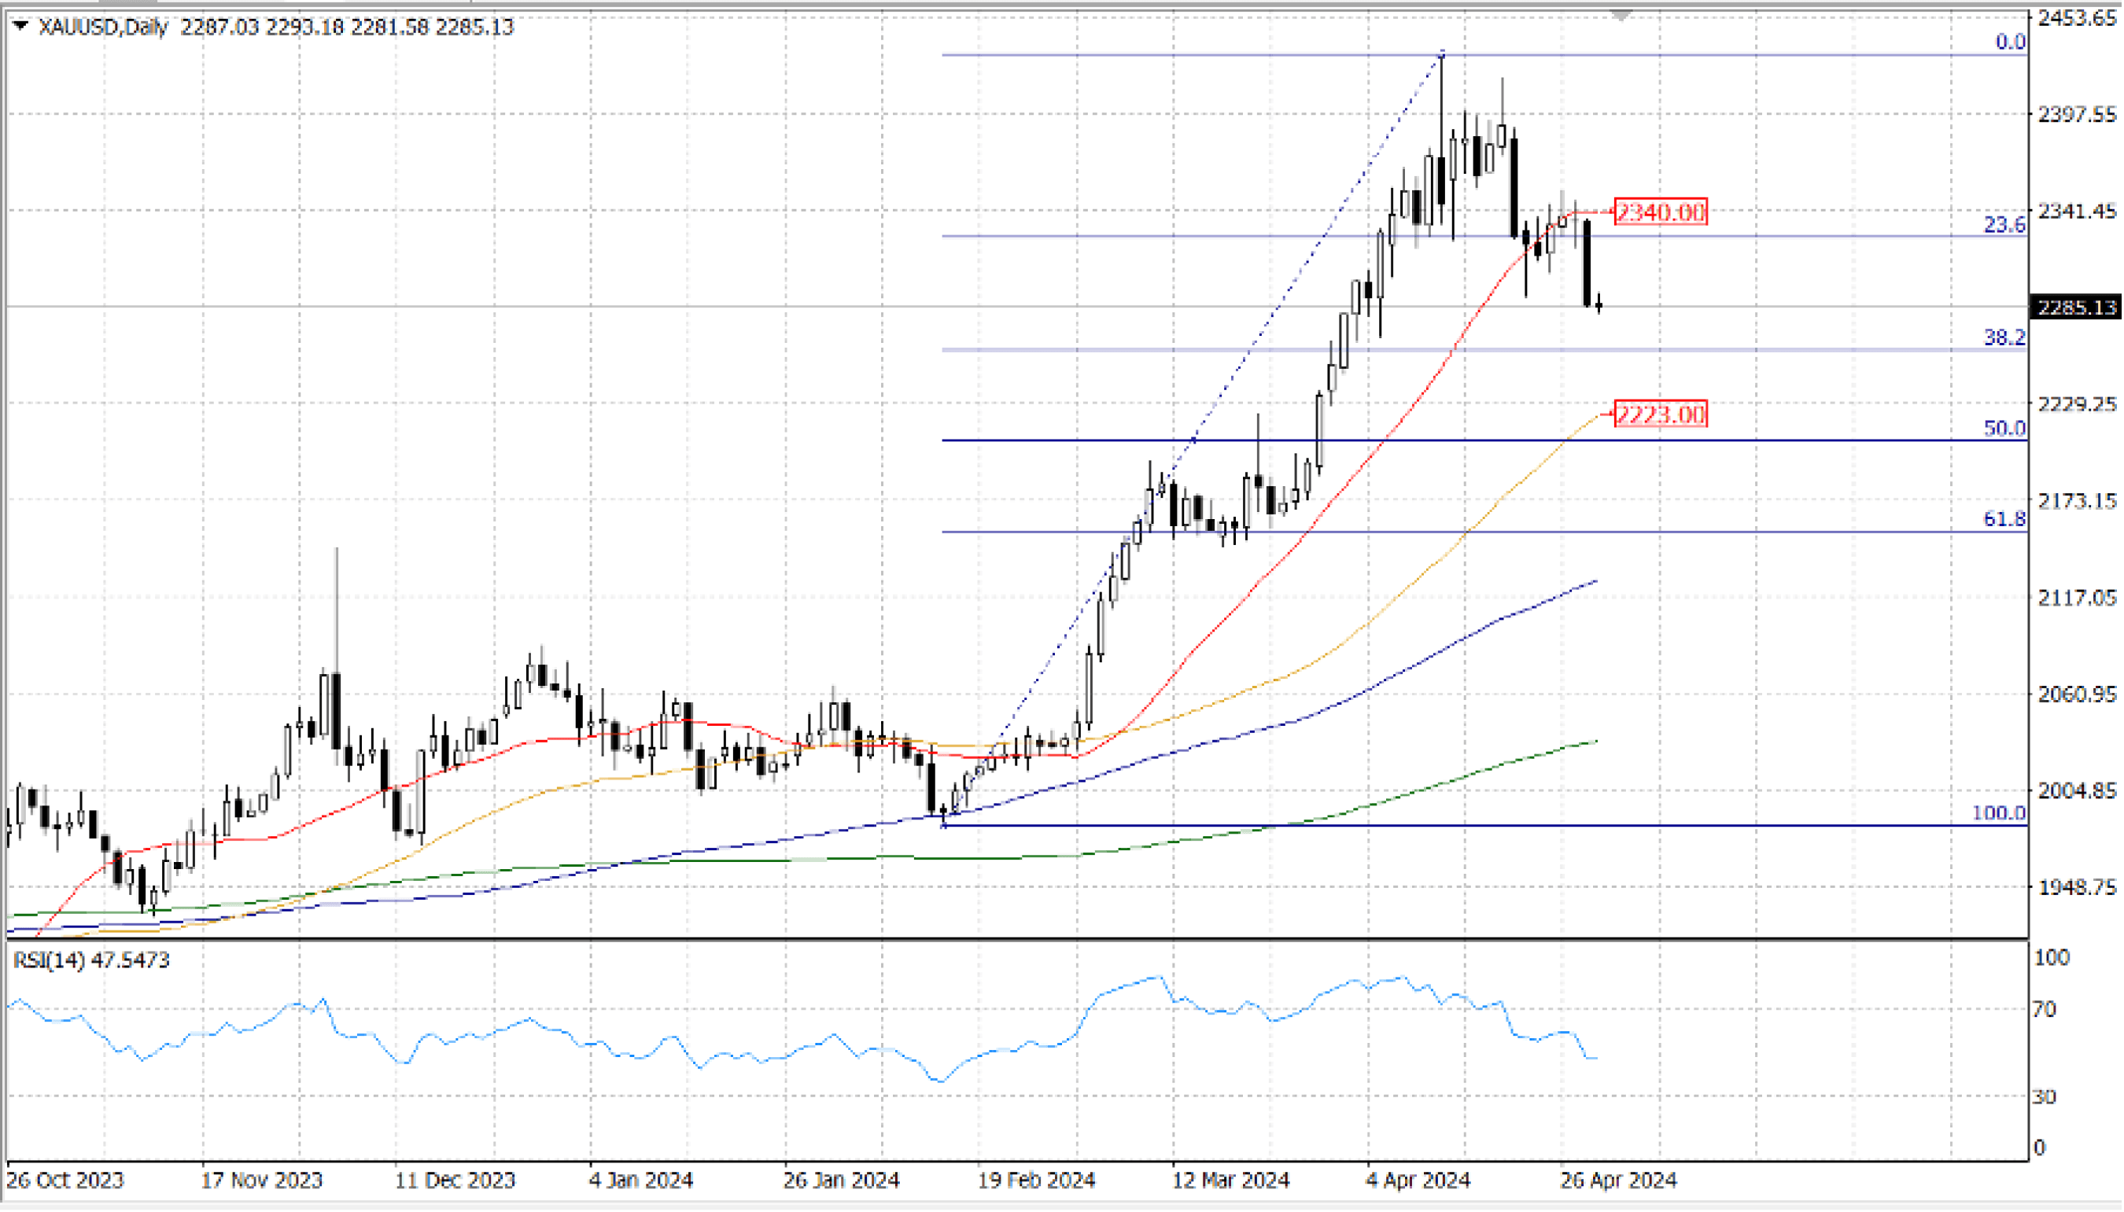This screenshot has width=2124, height=1212.
Task: Click the Fibonacci 23.6 level label
Action: (x=2004, y=224)
